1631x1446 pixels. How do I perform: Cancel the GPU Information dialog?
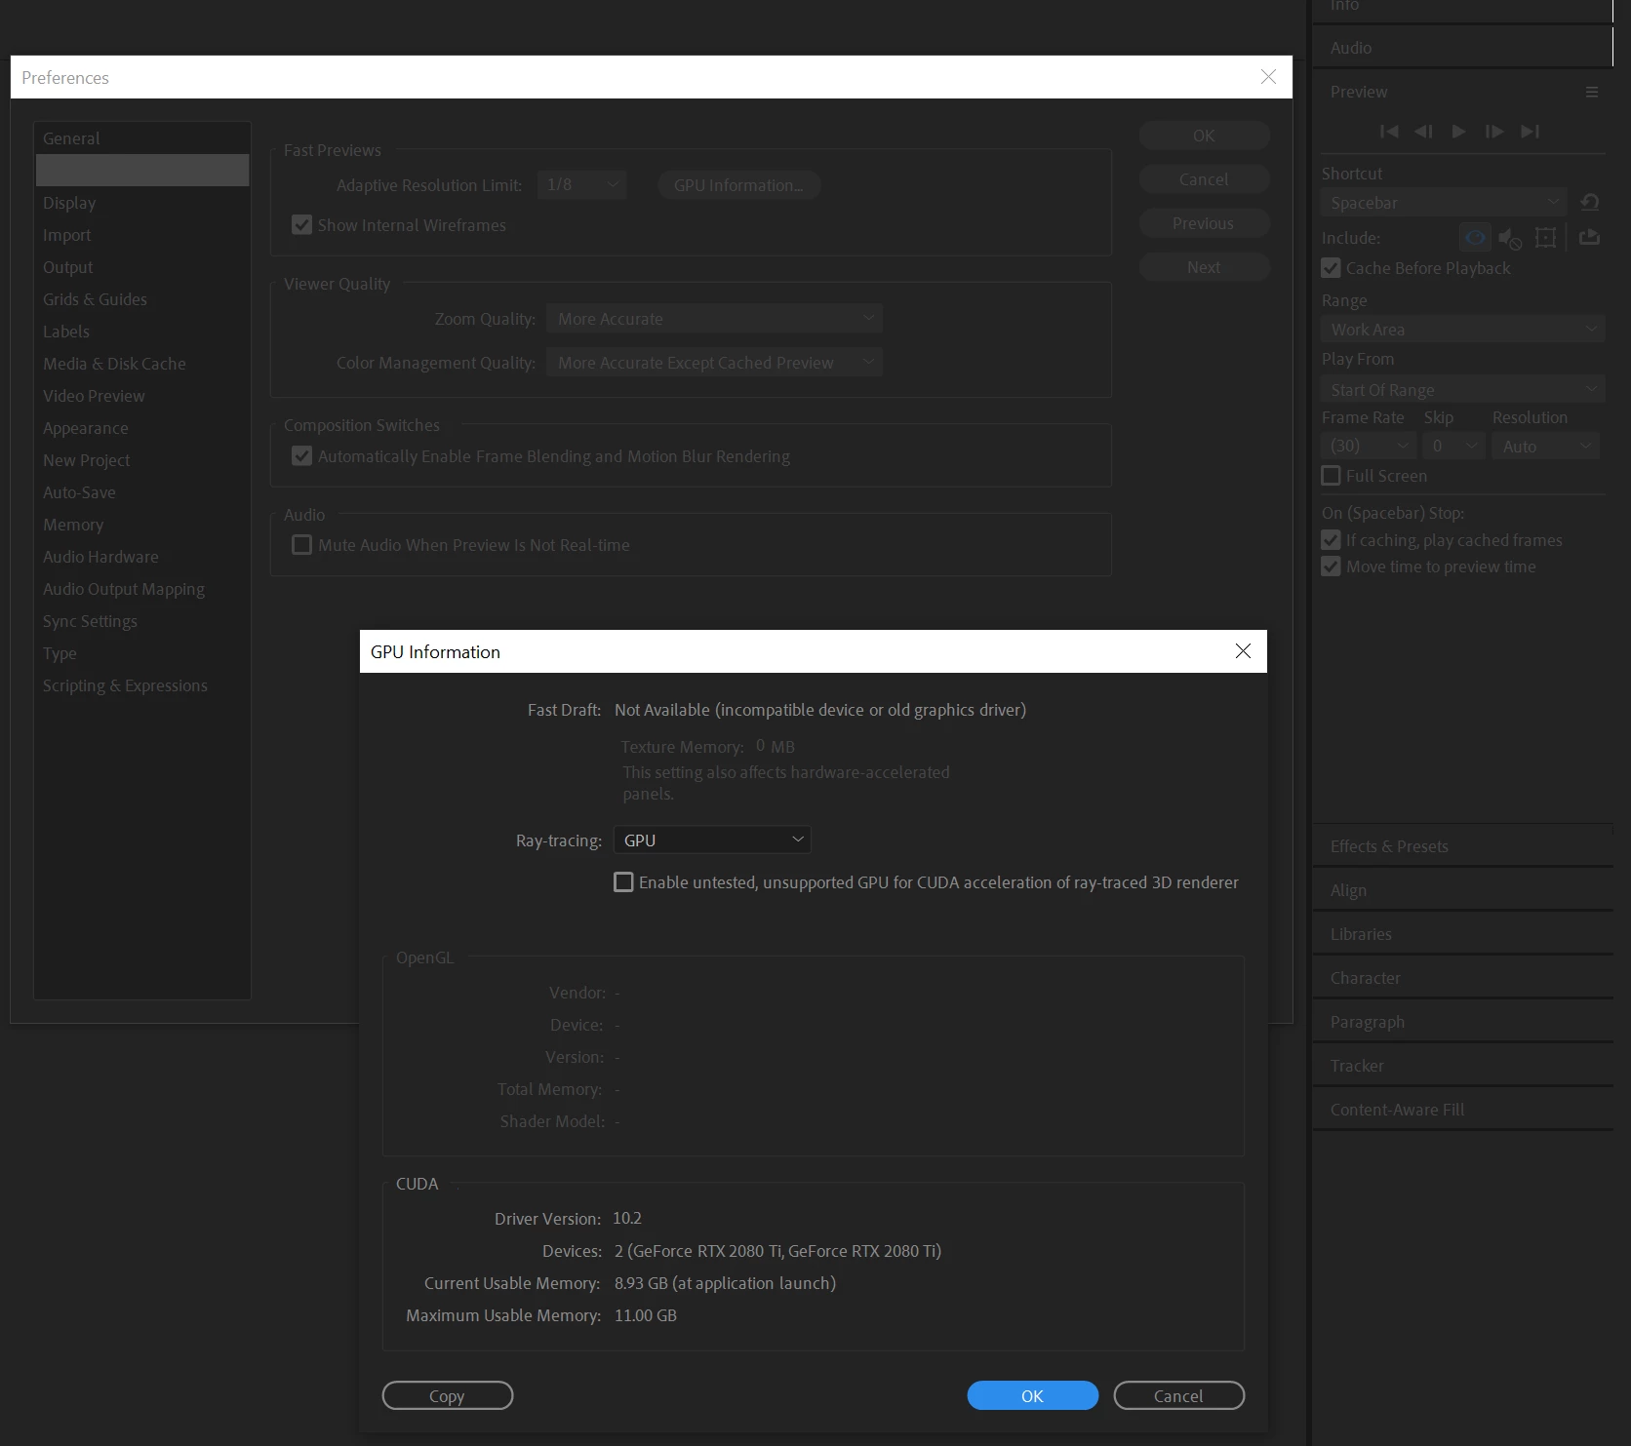point(1178,1395)
